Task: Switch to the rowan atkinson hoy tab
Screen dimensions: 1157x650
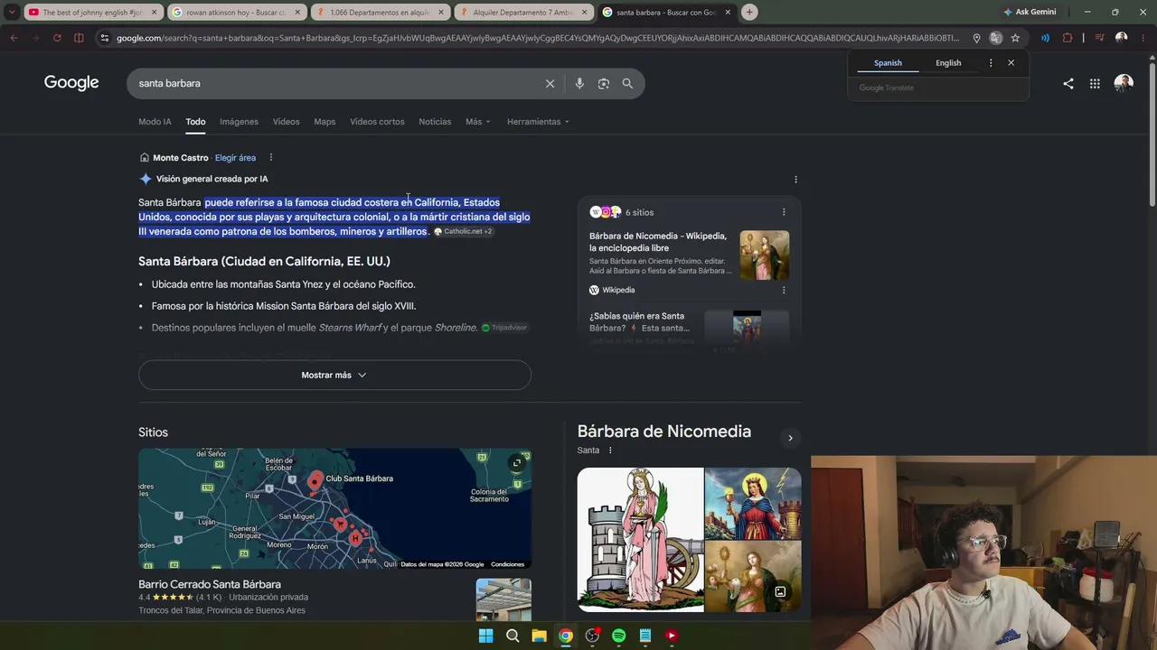Action: tap(236, 12)
